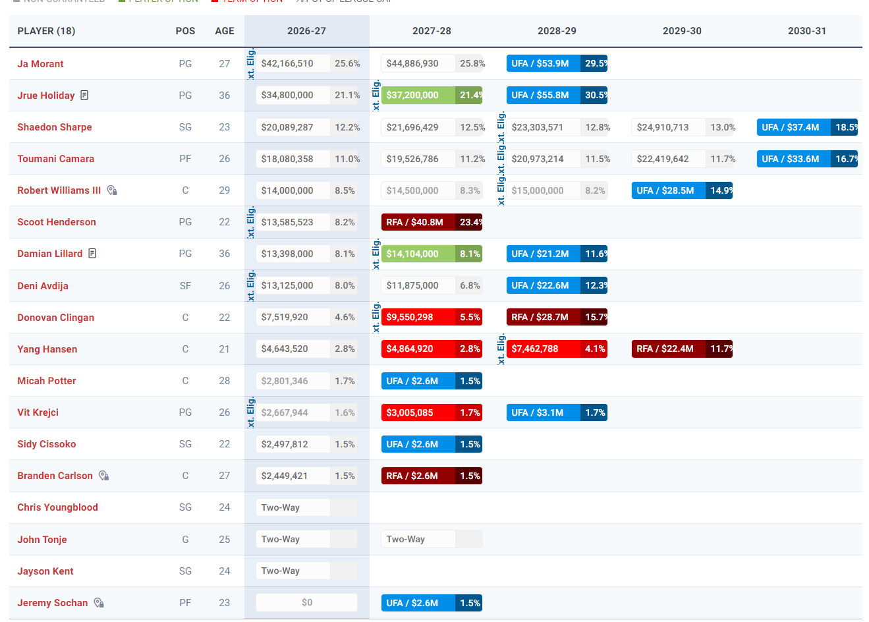Click the contract notes icon beside Jrue Holiday
The height and width of the screenshot is (622, 869).
pyautogui.click(x=84, y=96)
